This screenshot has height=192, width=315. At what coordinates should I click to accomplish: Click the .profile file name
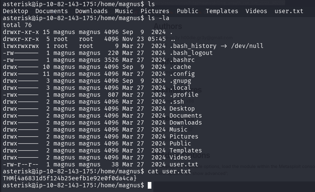point(184,94)
